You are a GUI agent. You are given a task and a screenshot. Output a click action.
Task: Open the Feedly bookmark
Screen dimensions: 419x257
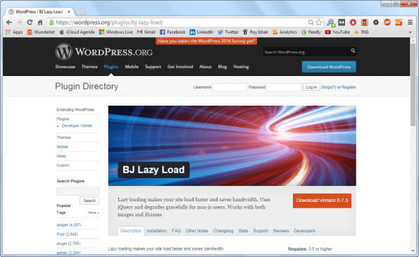click(x=311, y=32)
